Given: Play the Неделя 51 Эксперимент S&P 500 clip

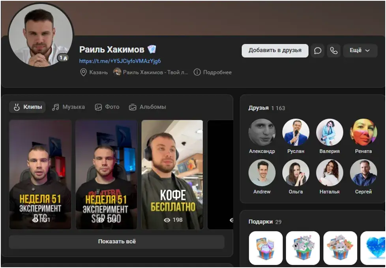Looking at the screenshot, I should (x=106, y=174).
